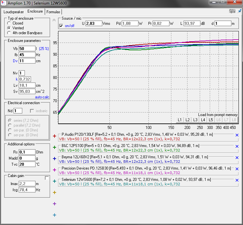243x225 pixels.
Task: Click the (25 %) fill link
Action: pyautogui.click(x=44, y=49)
